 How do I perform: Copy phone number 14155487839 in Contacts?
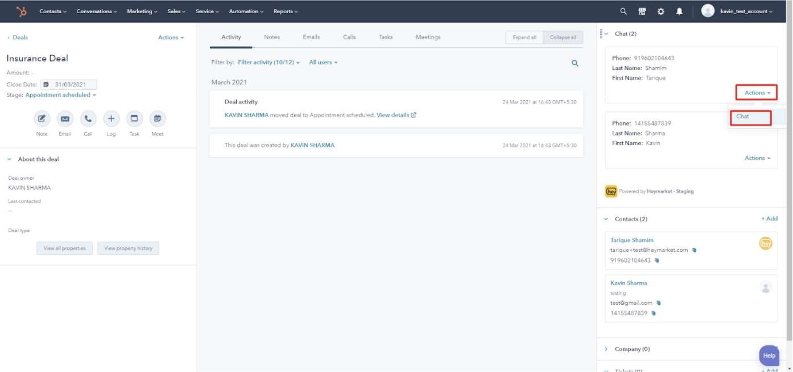(x=654, y=313)
